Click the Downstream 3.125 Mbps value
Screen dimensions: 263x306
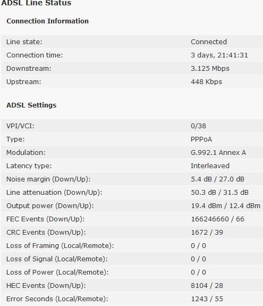click(x=210, y=69)
